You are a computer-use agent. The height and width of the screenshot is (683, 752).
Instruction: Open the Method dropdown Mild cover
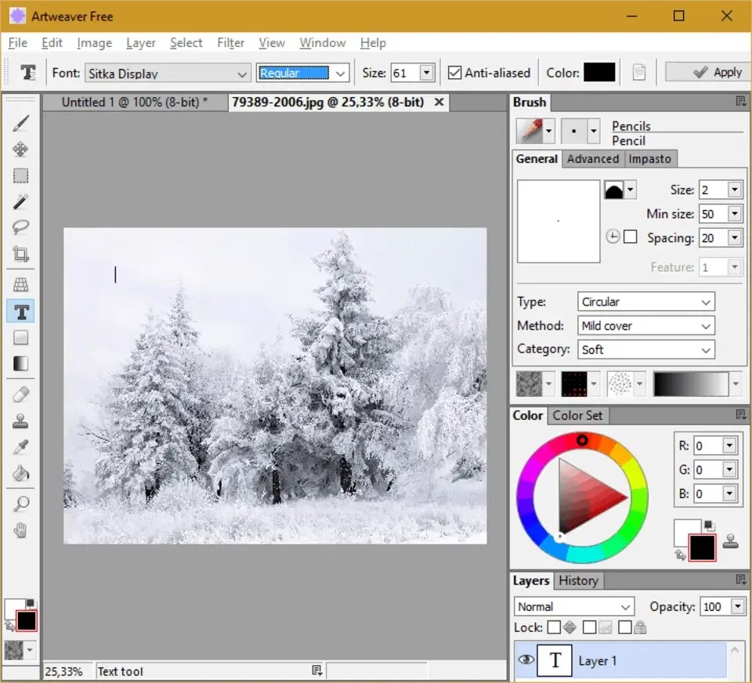click(645, 326)
